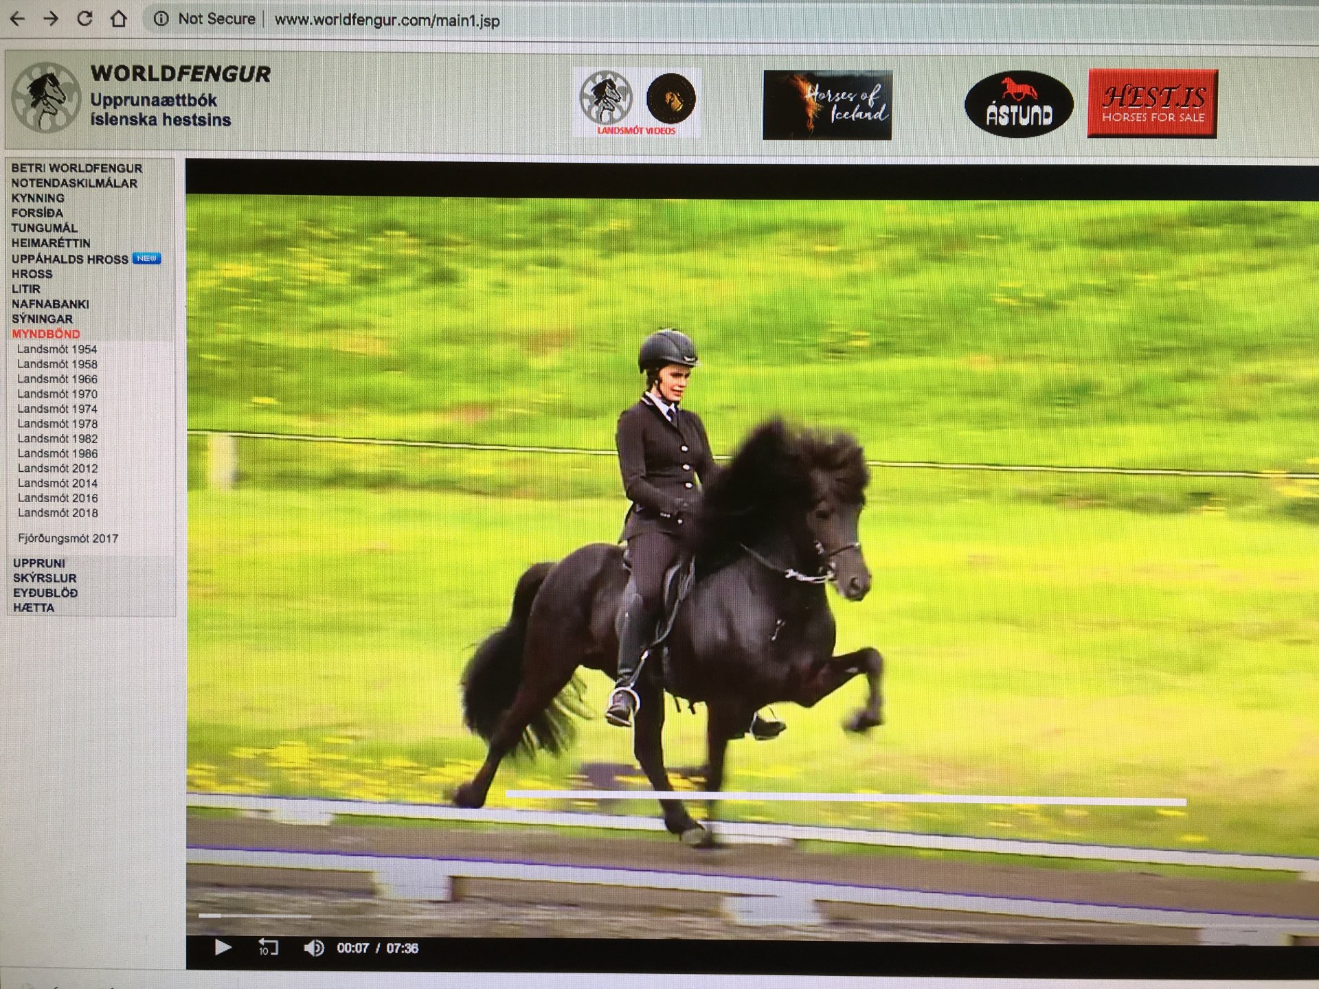Reload the page with the refresh icon
Screen dimensions: 1319x989
(84, 19)
